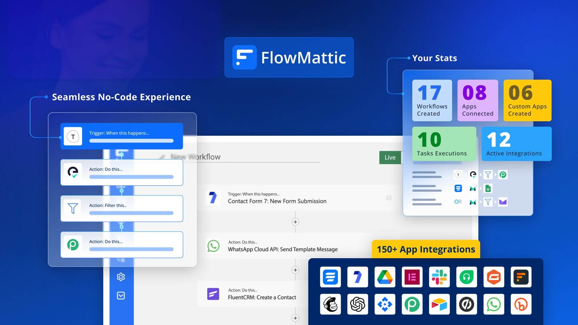578x325 pixels.
Task: Select the orange b integration icon
Action: [521, 304]
